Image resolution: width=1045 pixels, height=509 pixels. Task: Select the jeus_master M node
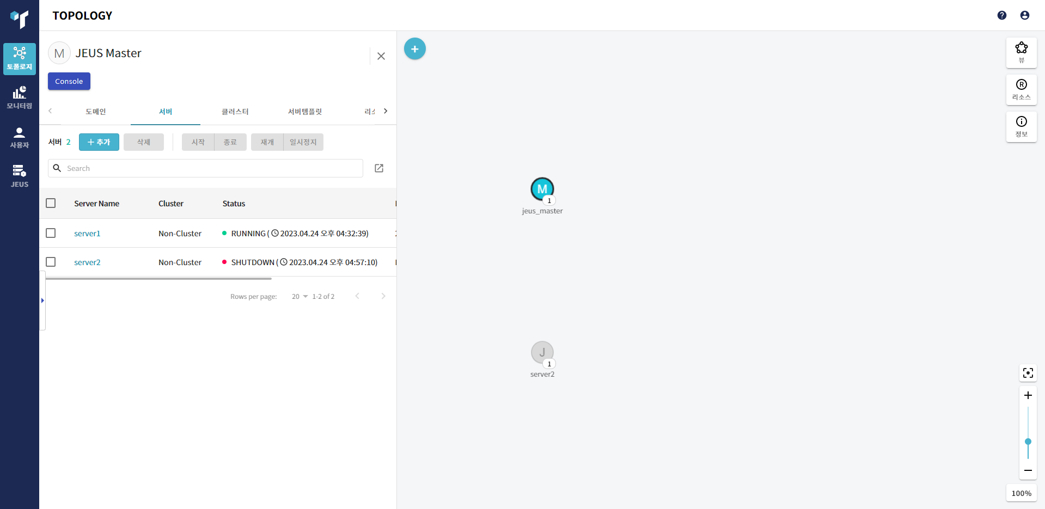[542, 189]
